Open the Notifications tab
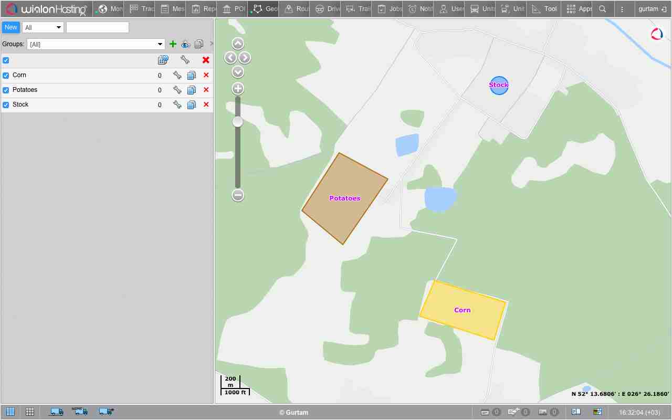Screen dimensions: 672x420 pyautogui.click(x=420, y=9)
